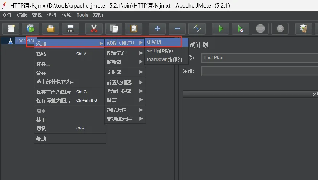
Task: Click Start no pauses icon
Action: click(x=240, y=28)
